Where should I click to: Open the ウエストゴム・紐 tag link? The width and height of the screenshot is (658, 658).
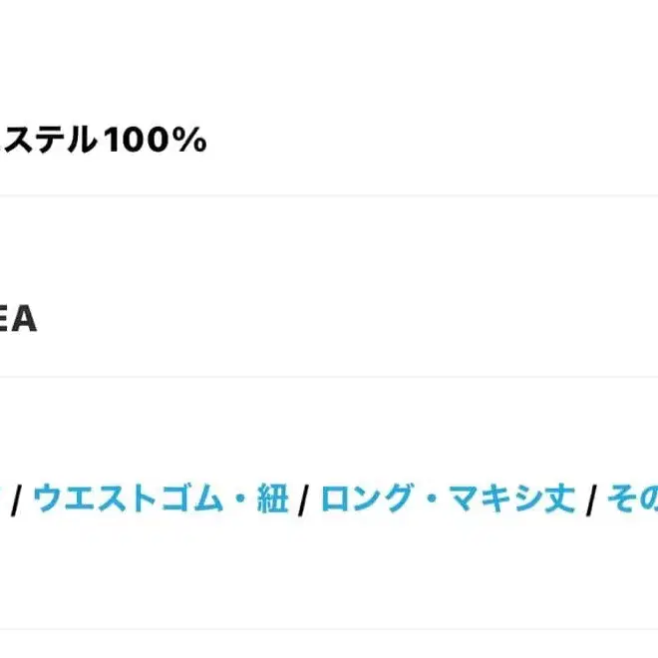click(x=161, y=498)
